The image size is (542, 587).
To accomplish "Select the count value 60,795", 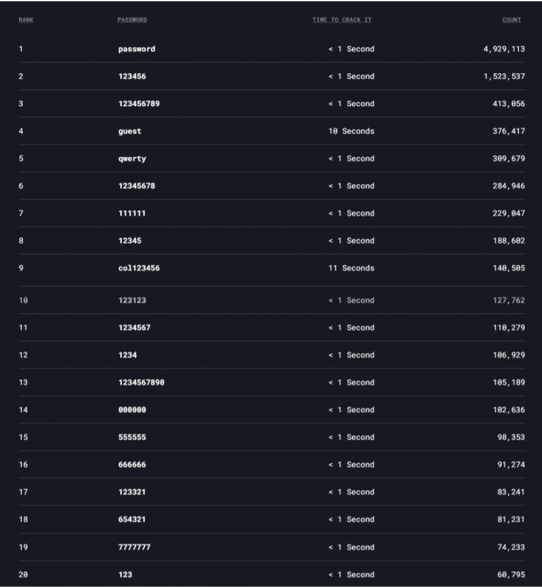I will pyautogui.click(x=511, y=575).
